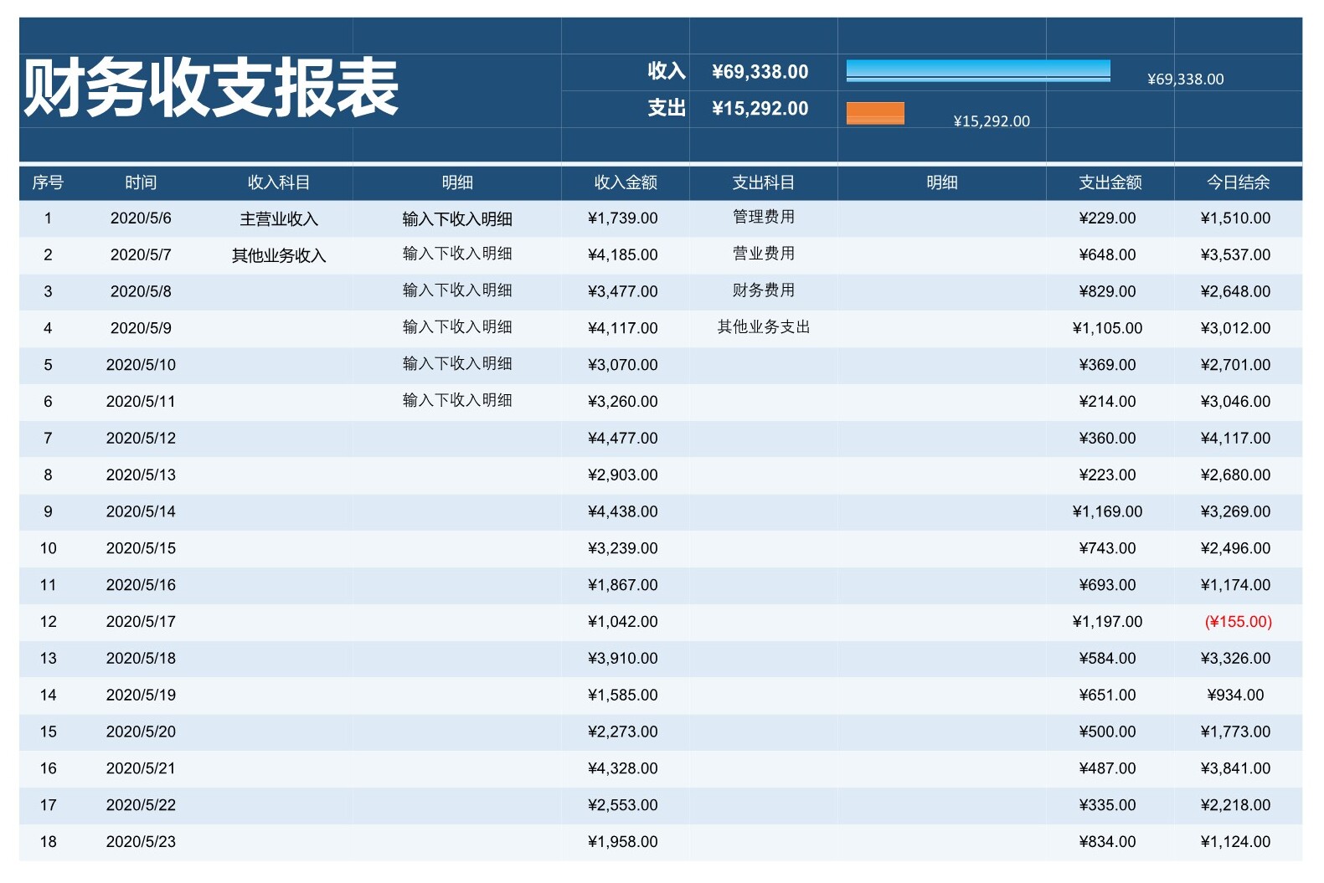This screenshot has height=883, width=1324.
Task: Select the 支出科目 column header
Action: [763, 182]
